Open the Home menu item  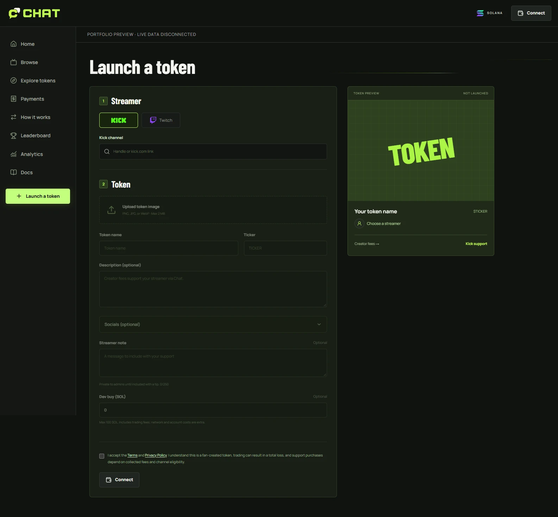pos(38,44)
